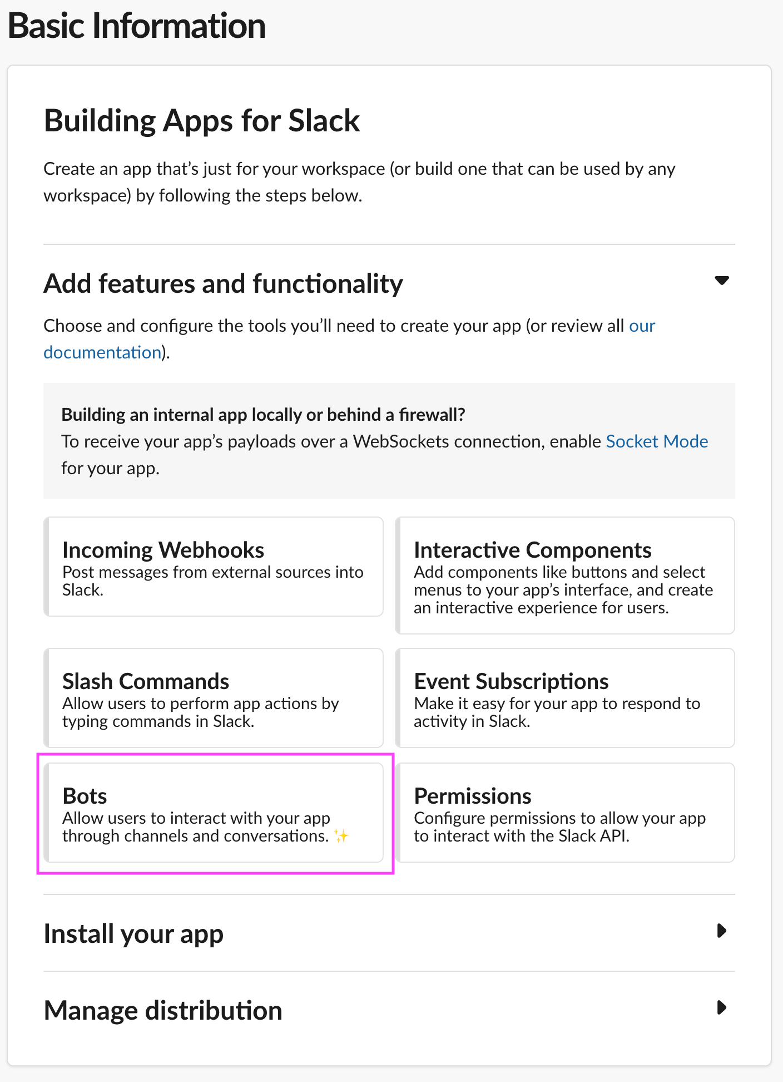
Task: Choose the Bots feature card
Action: point(214,812)
